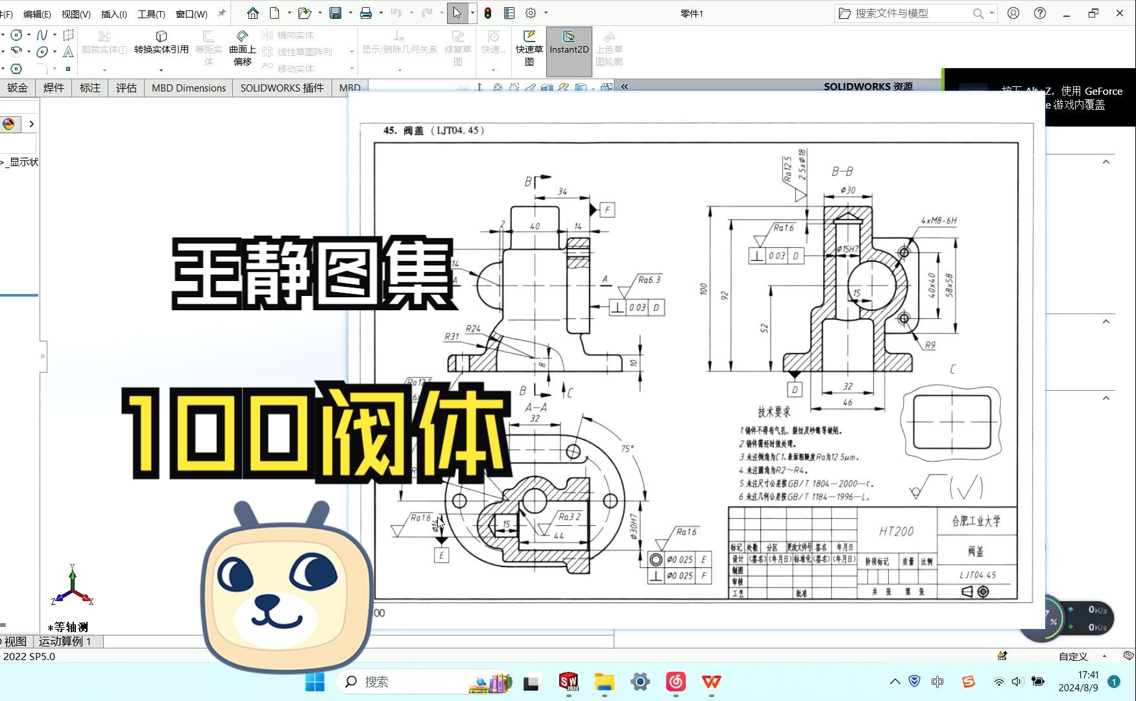The image size is (1136, 701).
Task: Open a file using the Open folder icon
Action: (304, 13)
